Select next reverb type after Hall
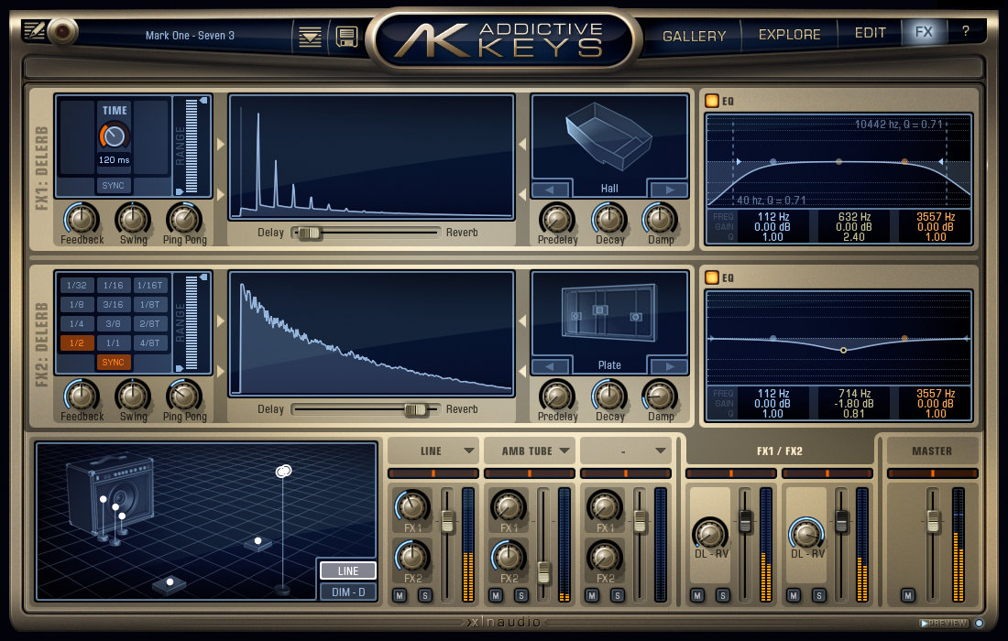 (x=668, y=190)
